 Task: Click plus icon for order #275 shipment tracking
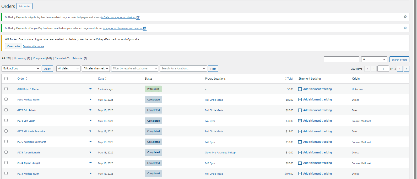[x=300, y=153]
